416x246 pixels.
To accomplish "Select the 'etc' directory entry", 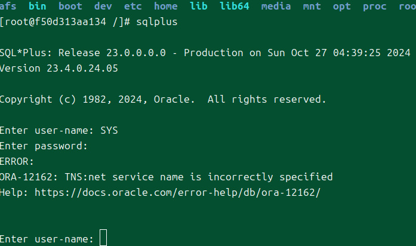I will (132, 7).
